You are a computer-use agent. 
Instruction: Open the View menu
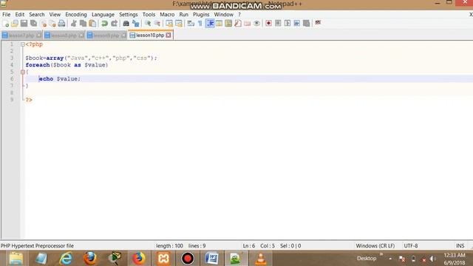pyautogui.click(x=55, y=15)
